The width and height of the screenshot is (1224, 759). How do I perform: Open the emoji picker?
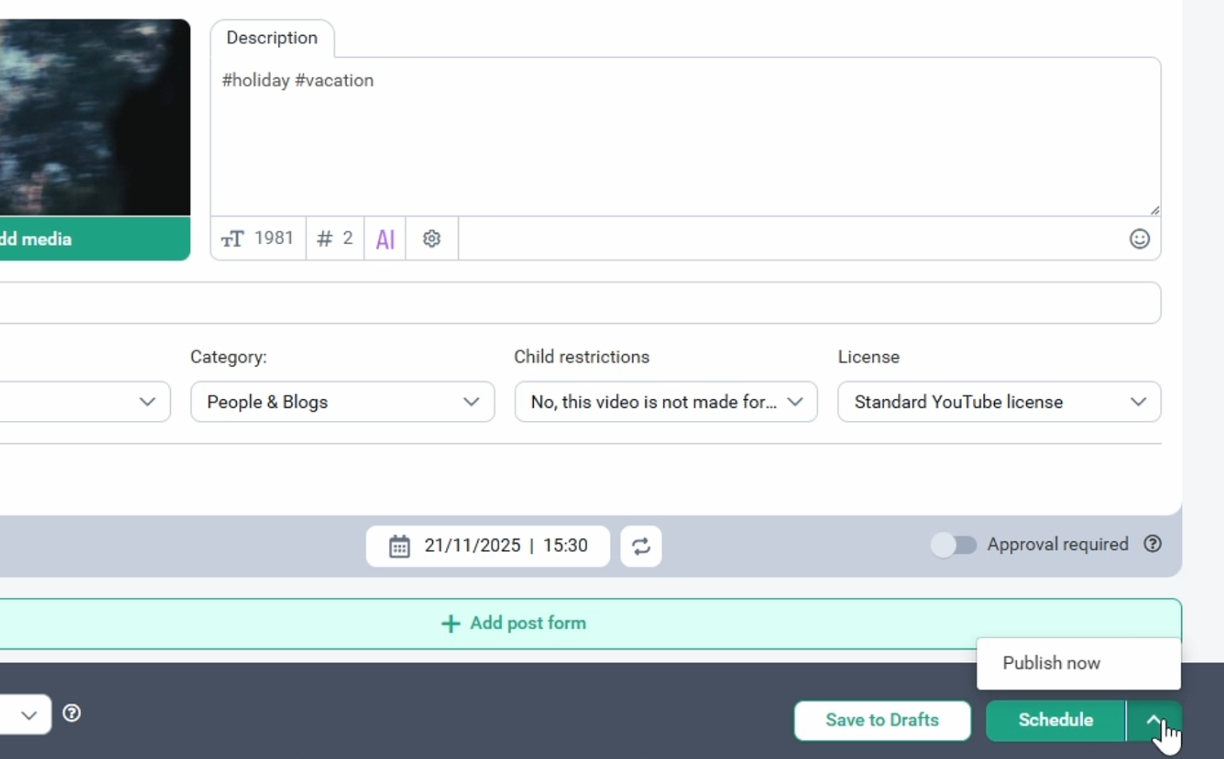1139,239
